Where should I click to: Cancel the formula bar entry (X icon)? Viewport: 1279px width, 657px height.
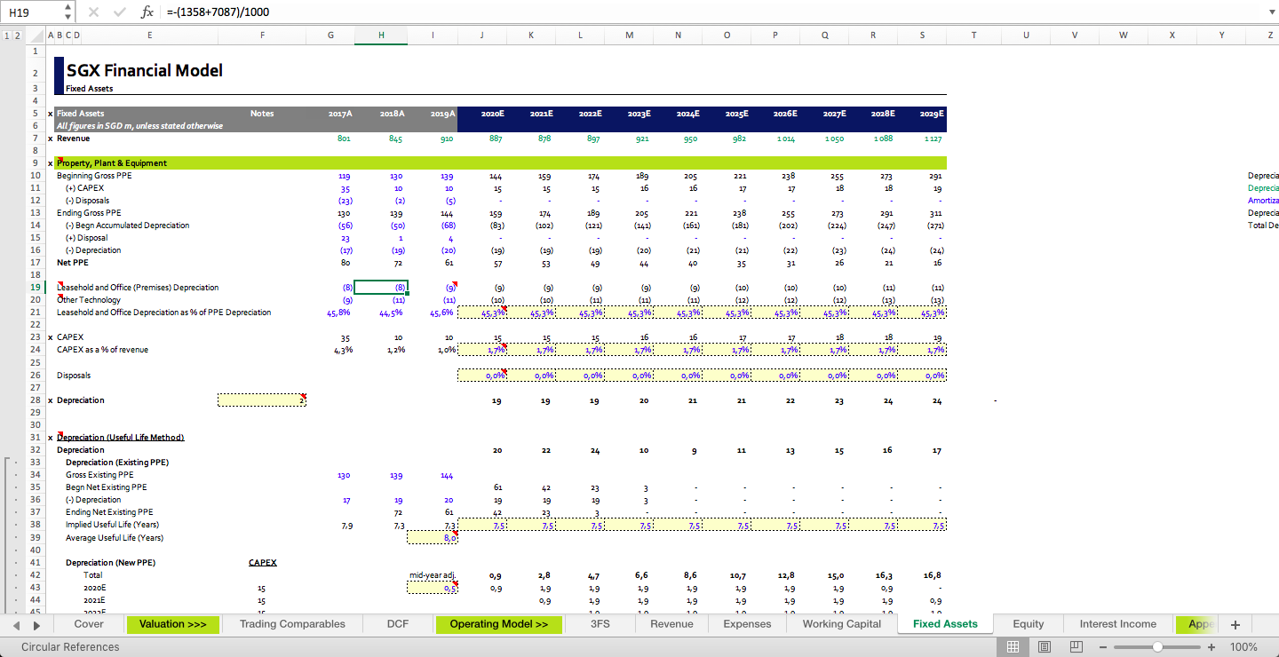93,12
